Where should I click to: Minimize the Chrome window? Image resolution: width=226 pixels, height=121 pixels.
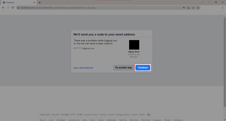209,2
